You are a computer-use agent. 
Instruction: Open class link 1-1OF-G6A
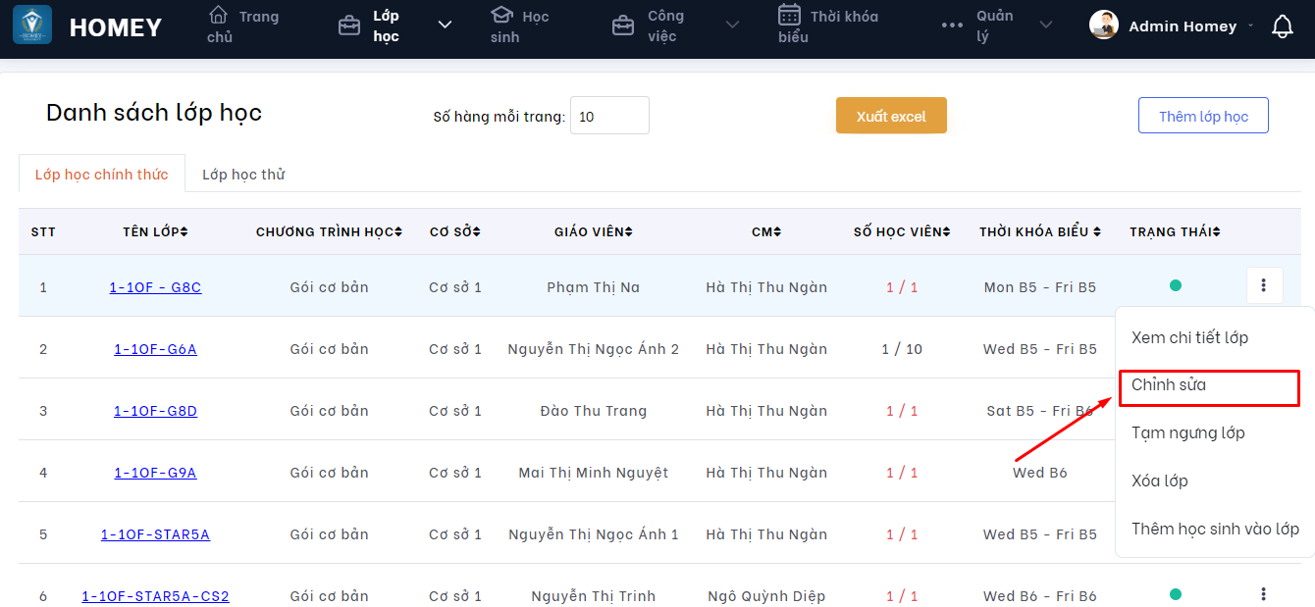[x=155, y=349]
